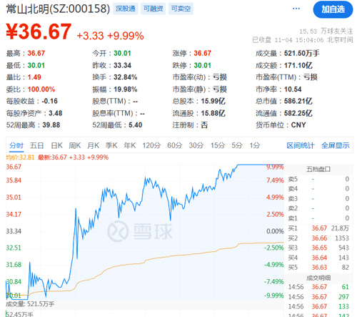This screenshot has height=317, width=357.
Task: Click the 总市值 value 586.21亿
Action: click(298, 101)
